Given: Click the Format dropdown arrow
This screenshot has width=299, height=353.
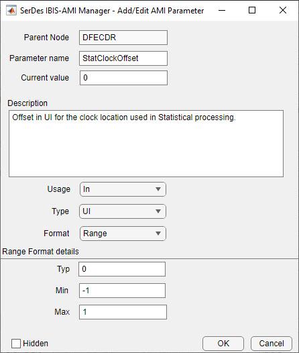Looking at the screenshot, I should pos(158,234).
